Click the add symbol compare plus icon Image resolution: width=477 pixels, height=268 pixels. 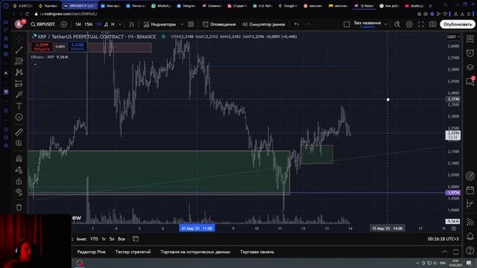coord(63,25)
